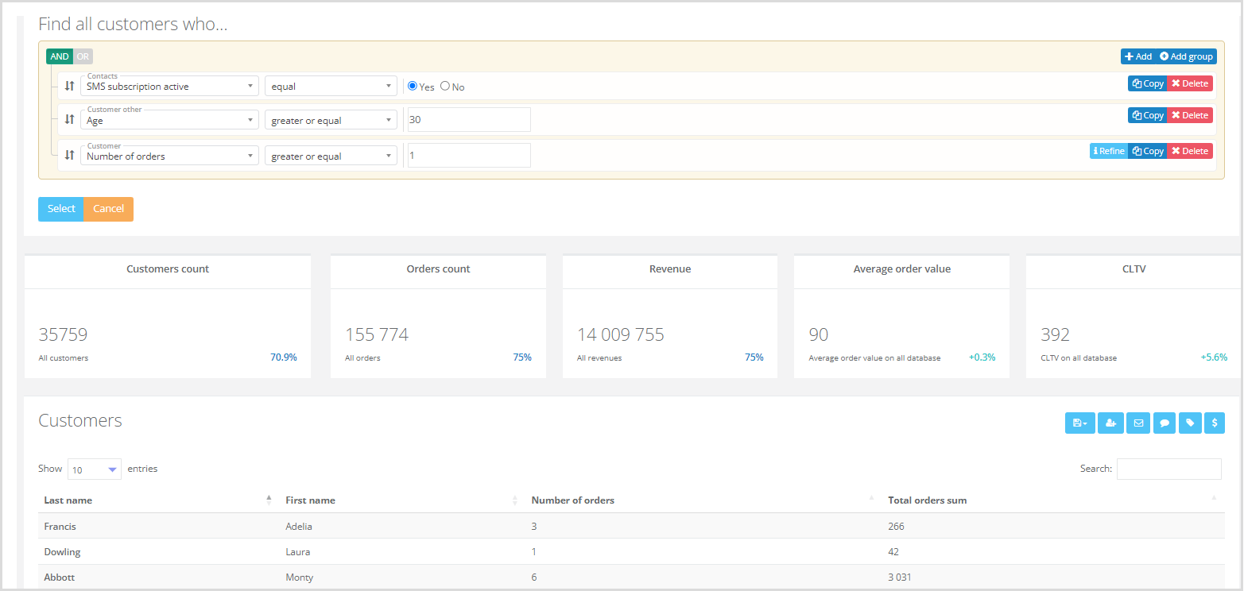Open the SMS subscription active field dropdown
The height and width of the screenshot is (591, 1244).
[x=169, y=86]
